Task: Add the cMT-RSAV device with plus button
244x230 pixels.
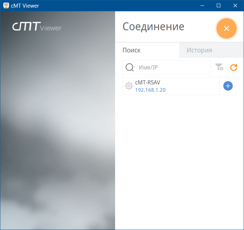Action: (x=228, y=86)
